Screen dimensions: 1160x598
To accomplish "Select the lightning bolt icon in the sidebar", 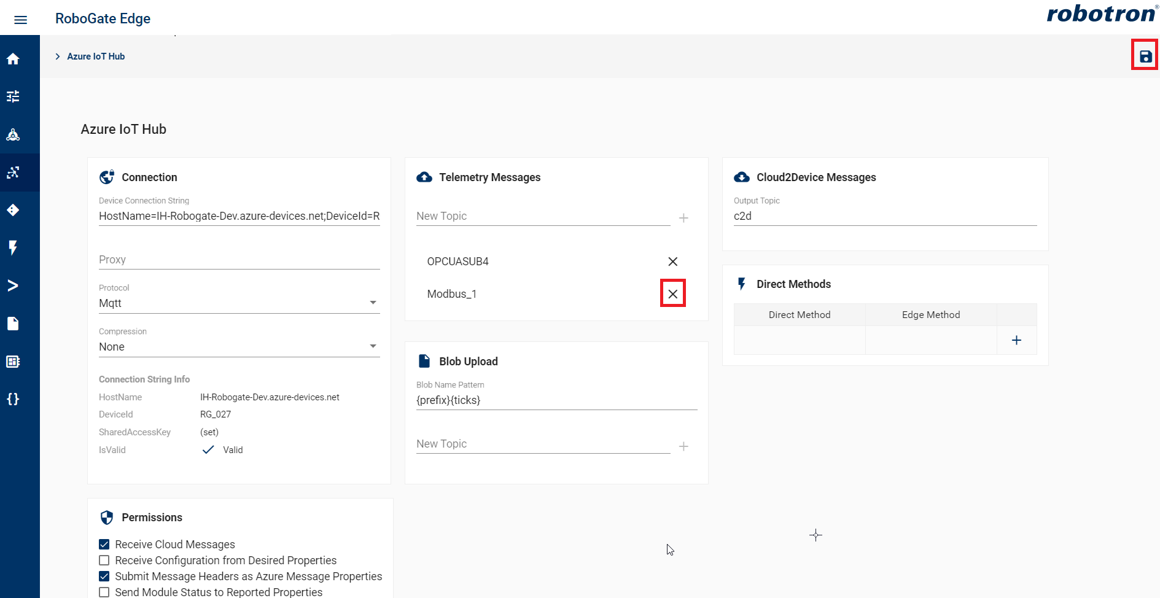I will click(13, 248).
